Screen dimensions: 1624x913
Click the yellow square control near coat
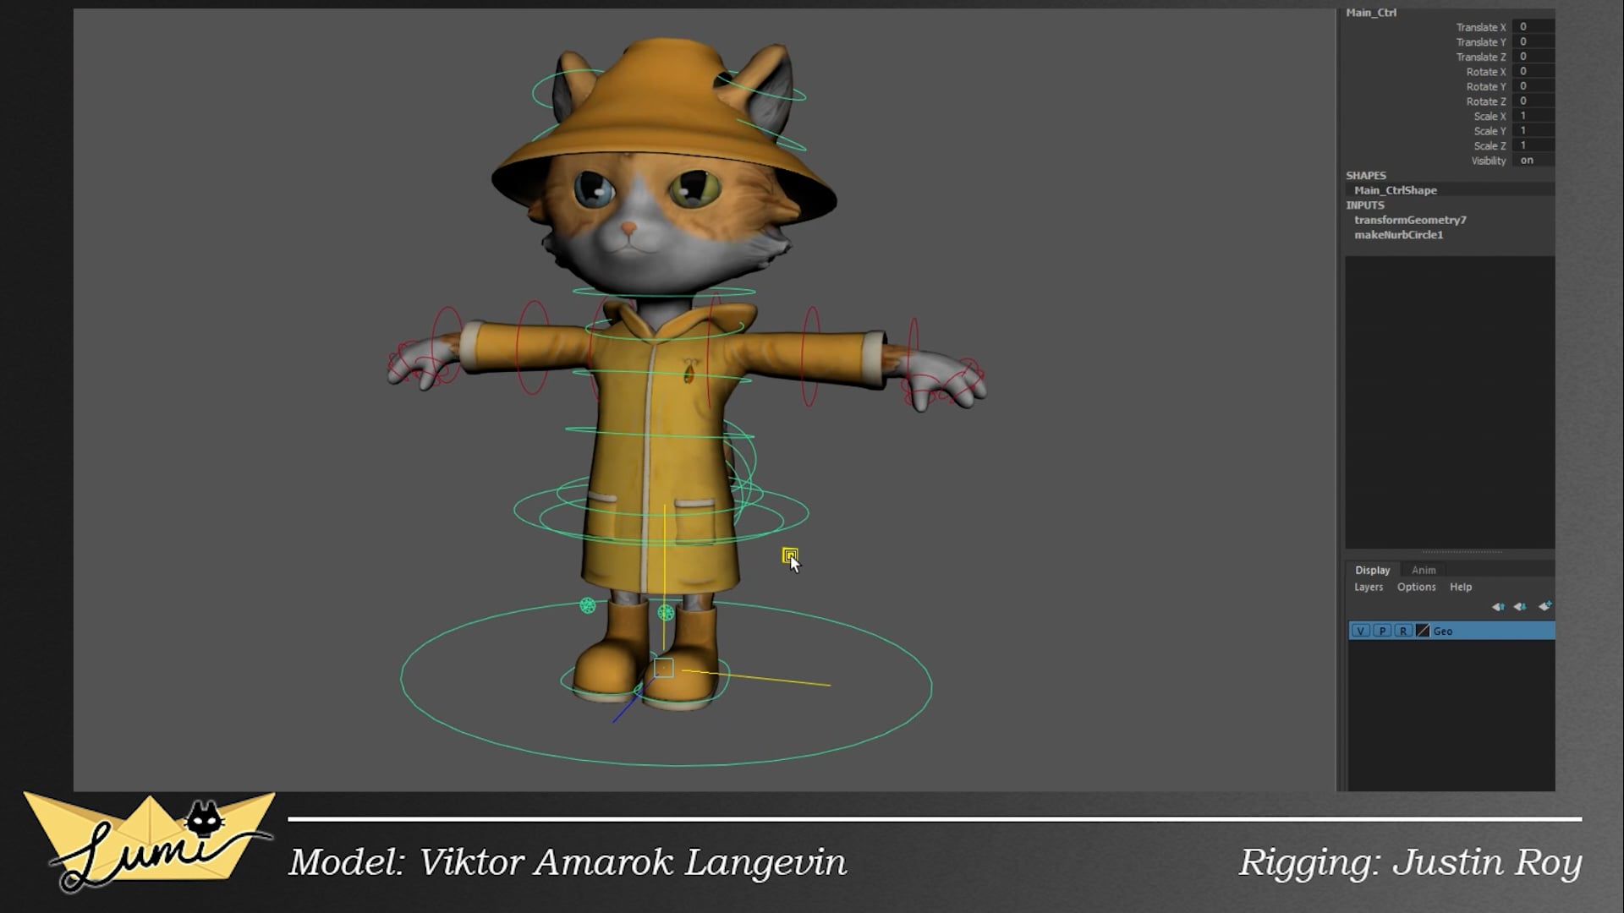pos(790,555)
